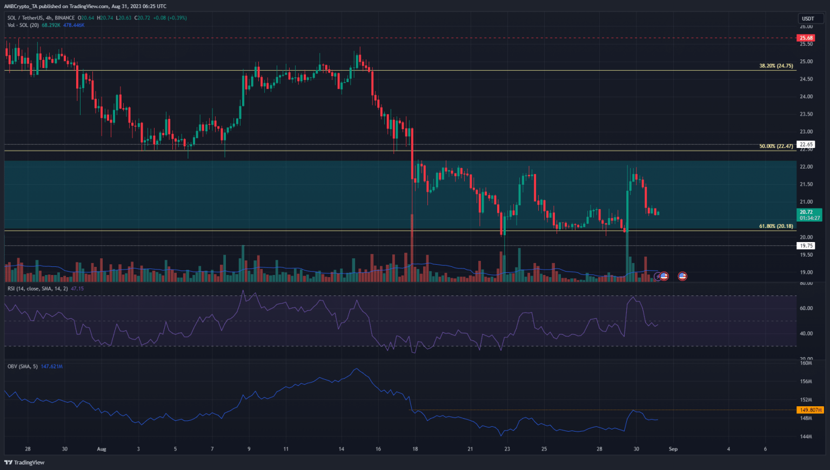
Task: Select the 50.00% (22.47) Fibonacci level label
Action: point(776,146)
